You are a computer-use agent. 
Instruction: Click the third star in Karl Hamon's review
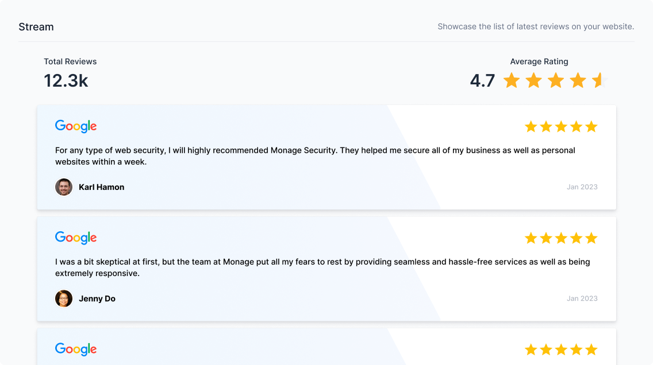pyautogui.click(x=561, y=126)
